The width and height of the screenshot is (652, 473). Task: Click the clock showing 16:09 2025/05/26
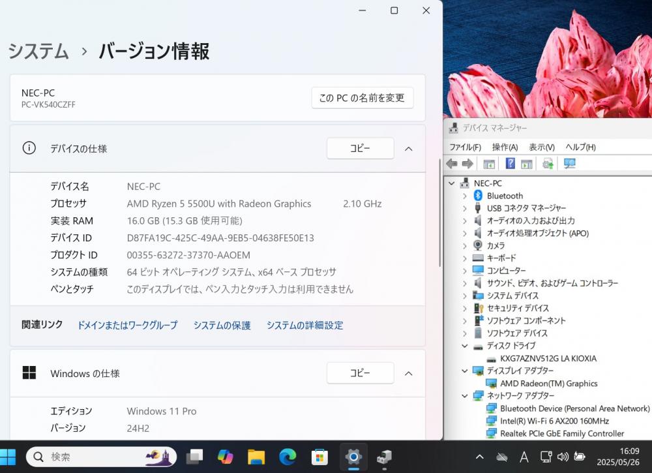point(618,456)
